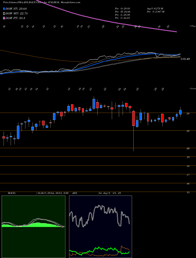This screenshot has width=196, height=258.
Task: Open the green MACD histogram panel
Action: (x=33, y=227)
